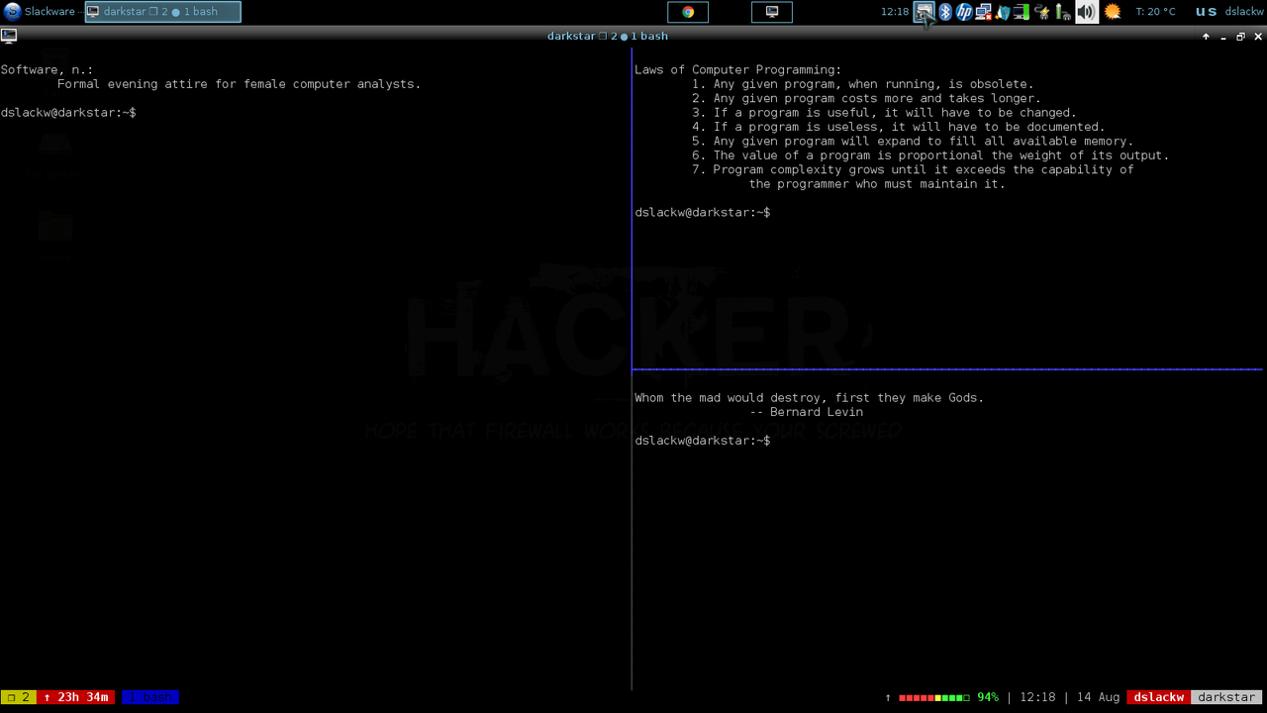Click law 3 'If a program is useful'
The width and height of the screenshot is (1267, 713).
(x=884, y=113)
